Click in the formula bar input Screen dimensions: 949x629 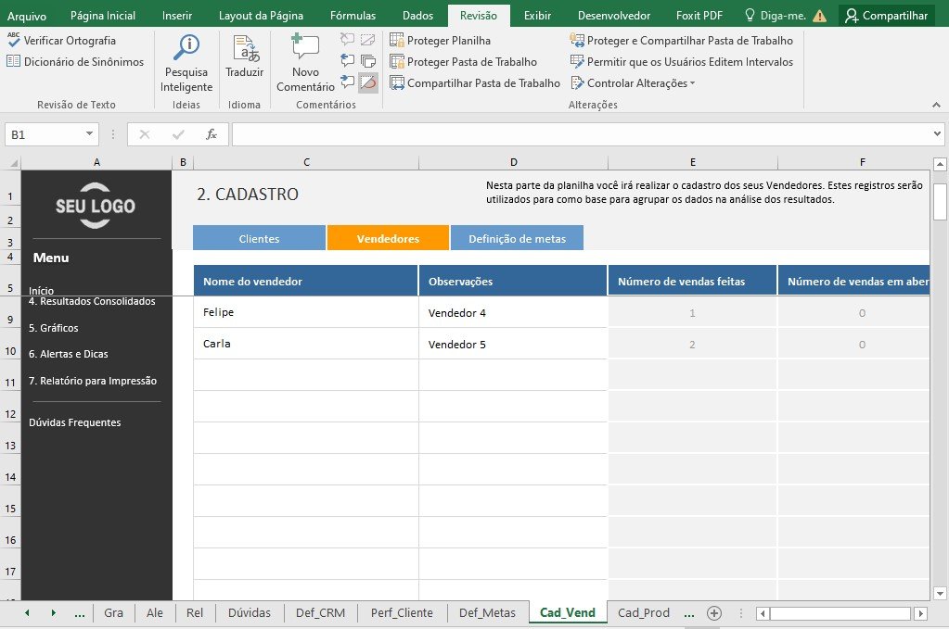coord(581,134)
